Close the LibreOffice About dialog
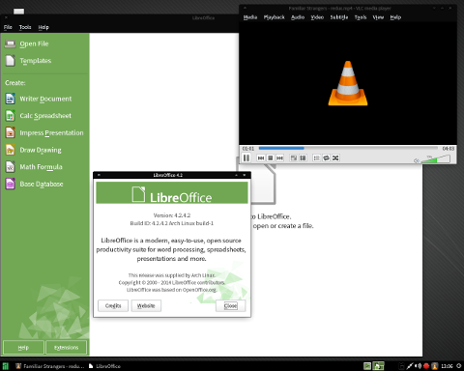 click(230, 305)
